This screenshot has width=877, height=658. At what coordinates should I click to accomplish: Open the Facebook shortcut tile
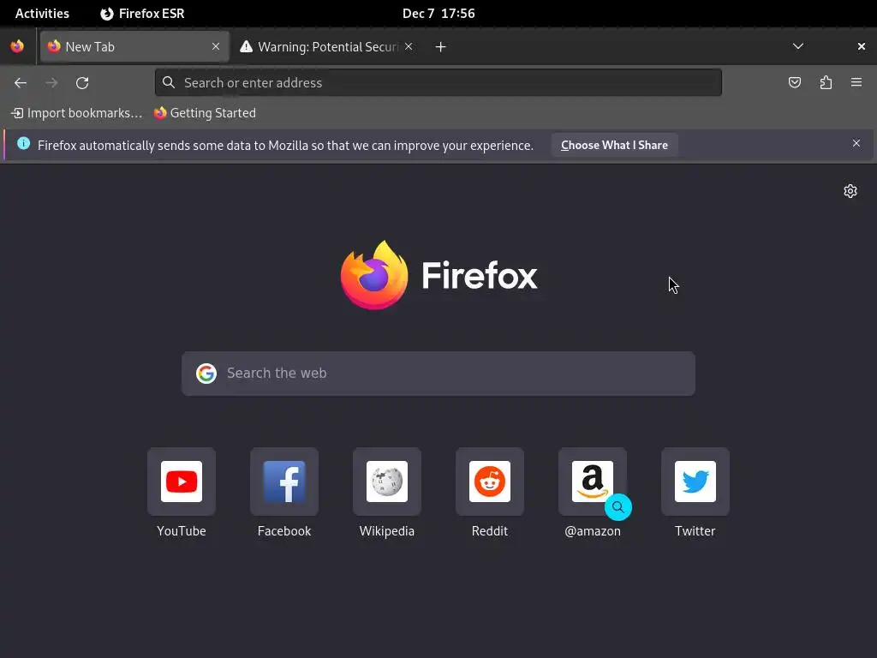point(284,482)
